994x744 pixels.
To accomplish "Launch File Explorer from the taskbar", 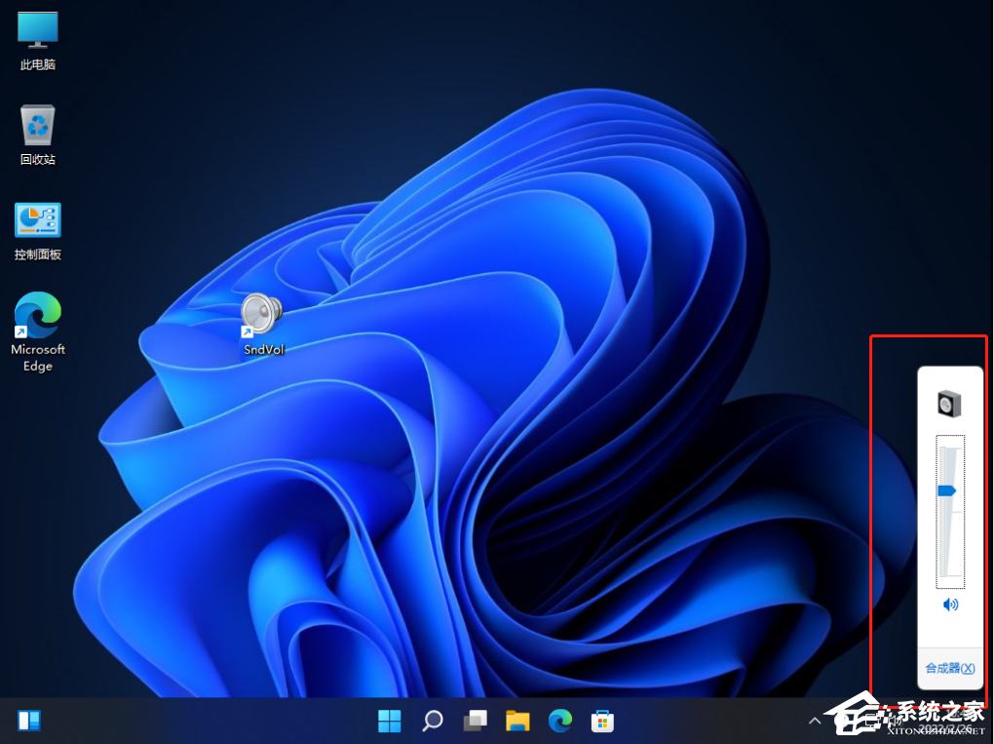I will coord(517,721).
